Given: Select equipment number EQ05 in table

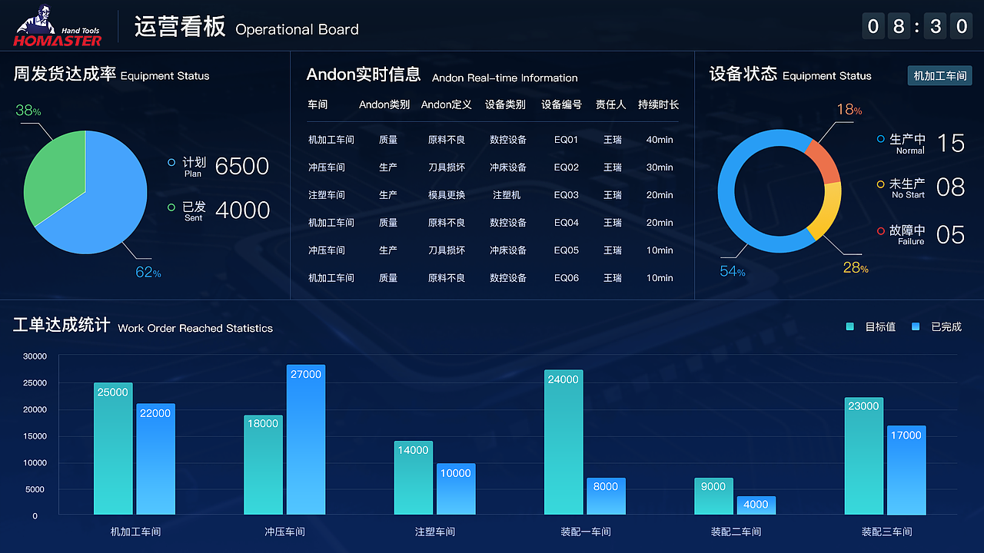Looking at the screenshot, I should (567, 250).
